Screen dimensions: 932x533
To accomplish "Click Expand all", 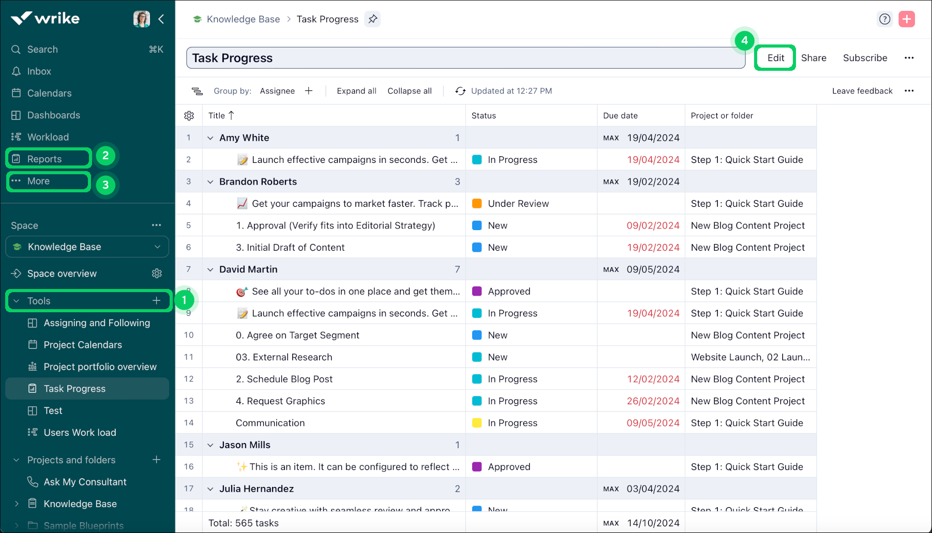I will coord(356,91).
